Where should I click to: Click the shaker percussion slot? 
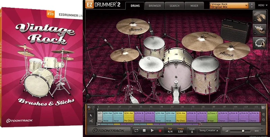tap(260, 30)
